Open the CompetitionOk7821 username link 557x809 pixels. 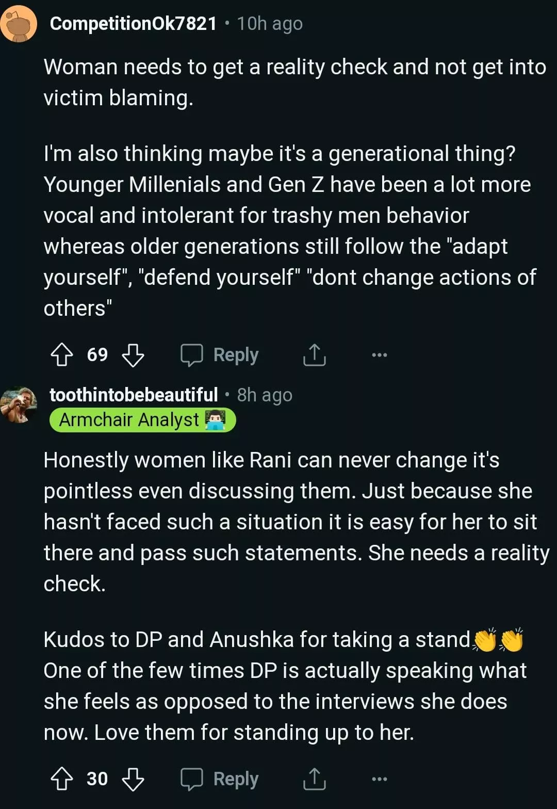[x=133, y=23]
